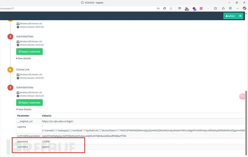Open the Copilot sidebar icon
248x157 pixels.
[244, 8]
